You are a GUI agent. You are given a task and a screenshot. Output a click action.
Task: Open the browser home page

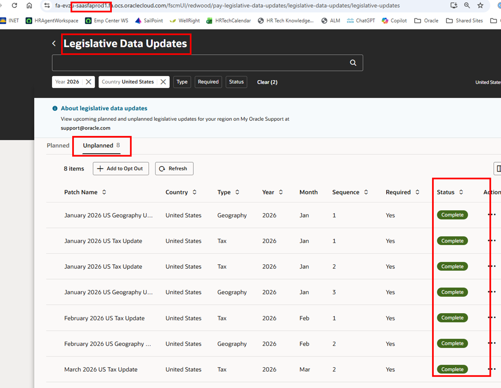29,5
